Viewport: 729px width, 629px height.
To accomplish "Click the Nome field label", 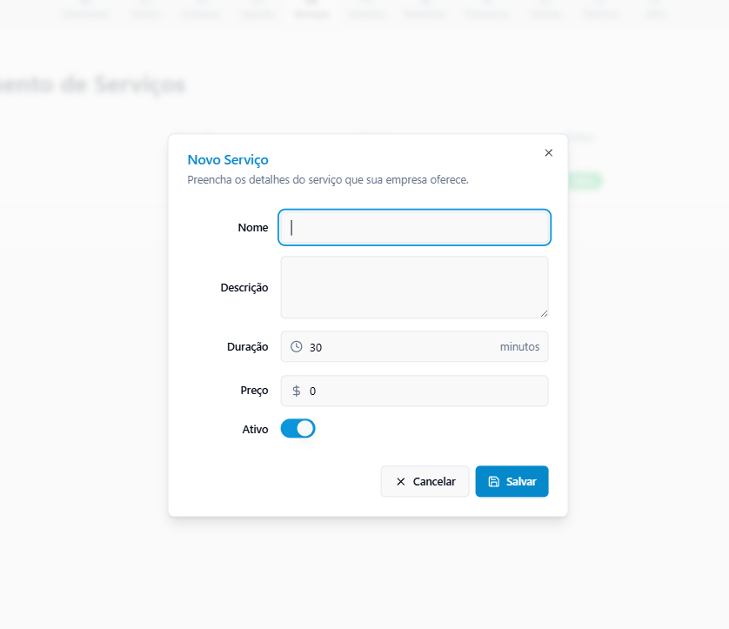I will point(253,227).
